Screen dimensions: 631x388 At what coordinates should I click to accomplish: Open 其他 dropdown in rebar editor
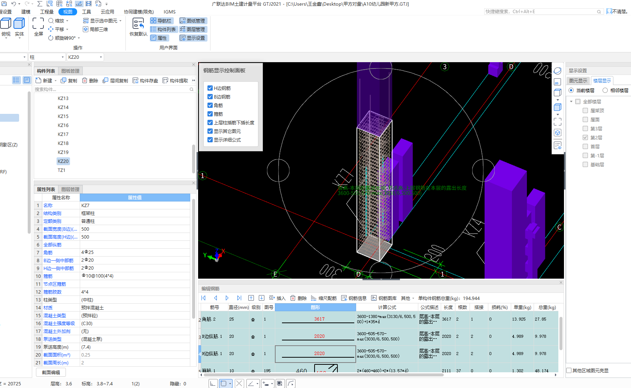tap(407, 298)
